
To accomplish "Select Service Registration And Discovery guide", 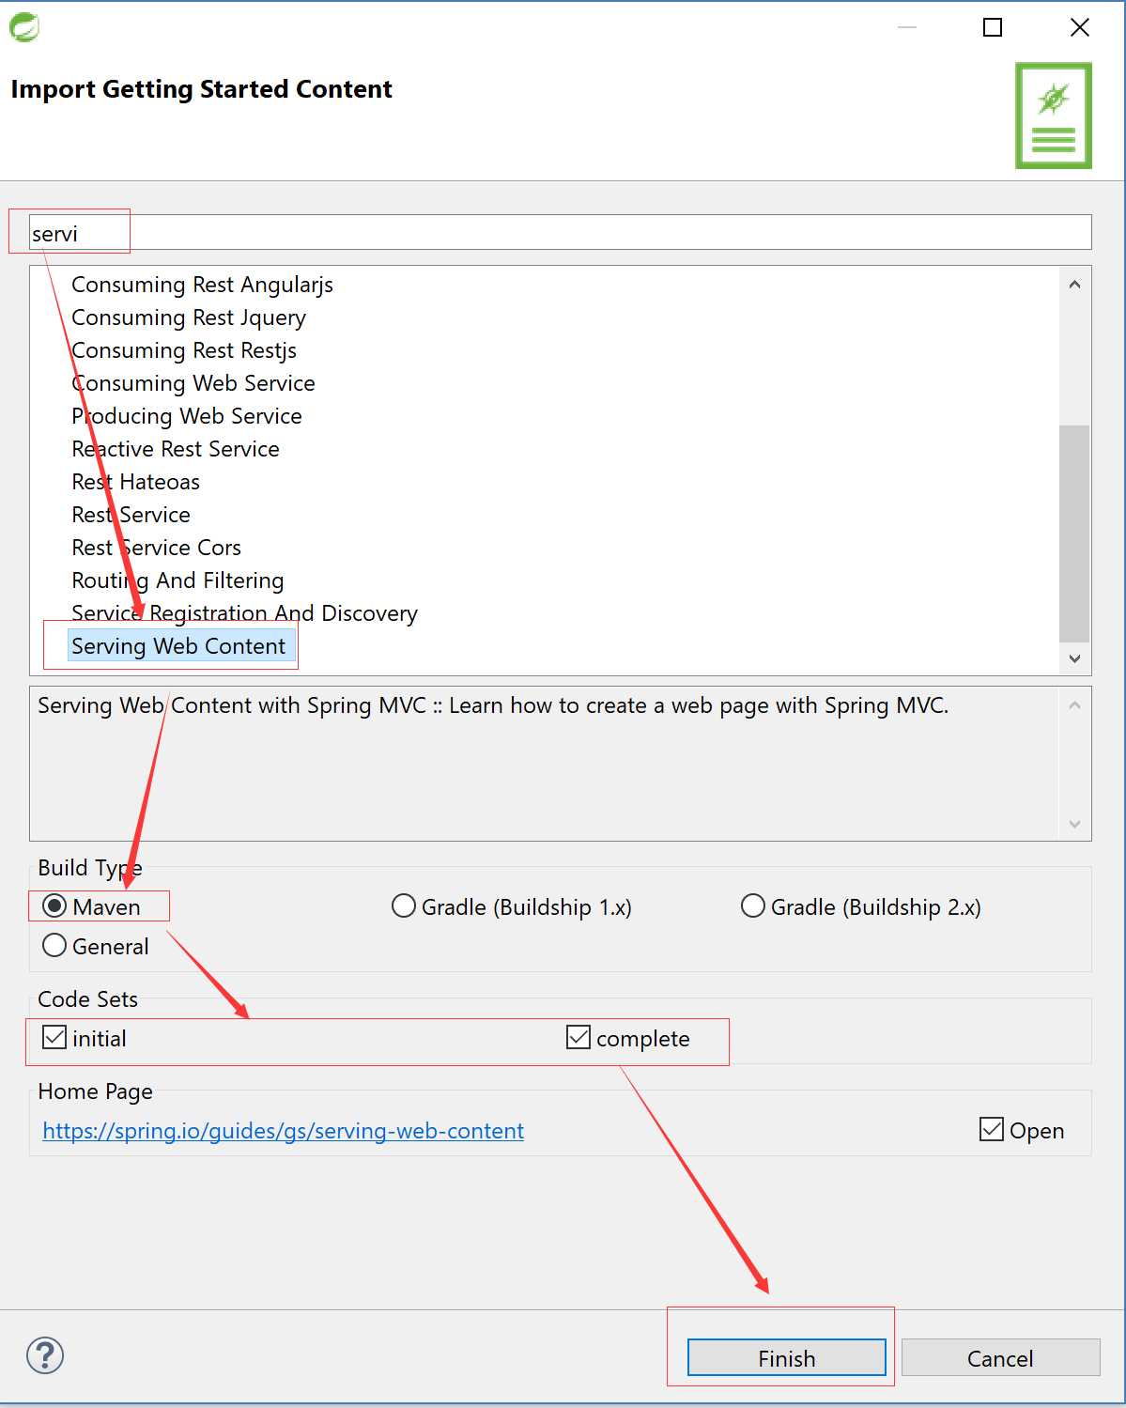I will pyautogui.click(x=244, y=613).
